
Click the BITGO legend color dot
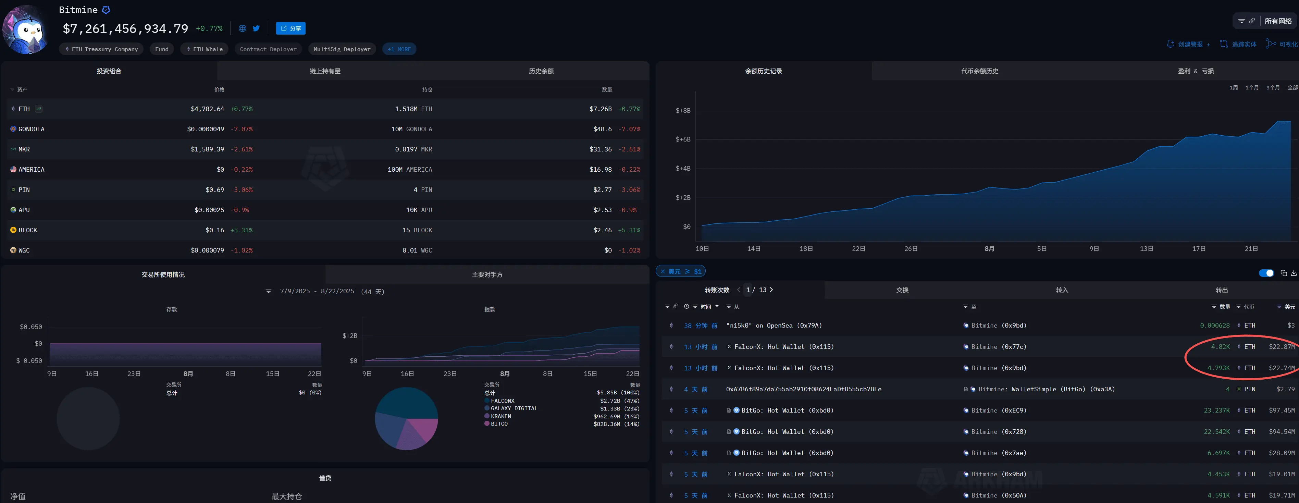click(487, 424)
